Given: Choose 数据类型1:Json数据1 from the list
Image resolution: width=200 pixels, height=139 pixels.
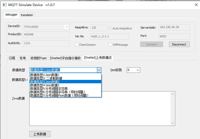Looking at the screenshot, I should coord(65,75).
